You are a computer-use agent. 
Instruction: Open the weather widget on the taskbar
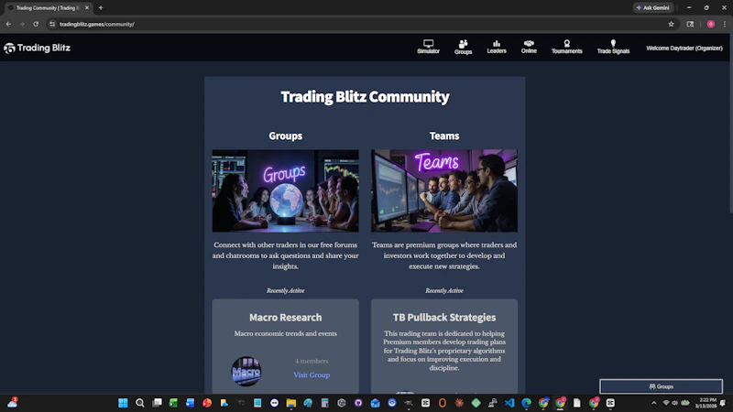coord(13,402)
